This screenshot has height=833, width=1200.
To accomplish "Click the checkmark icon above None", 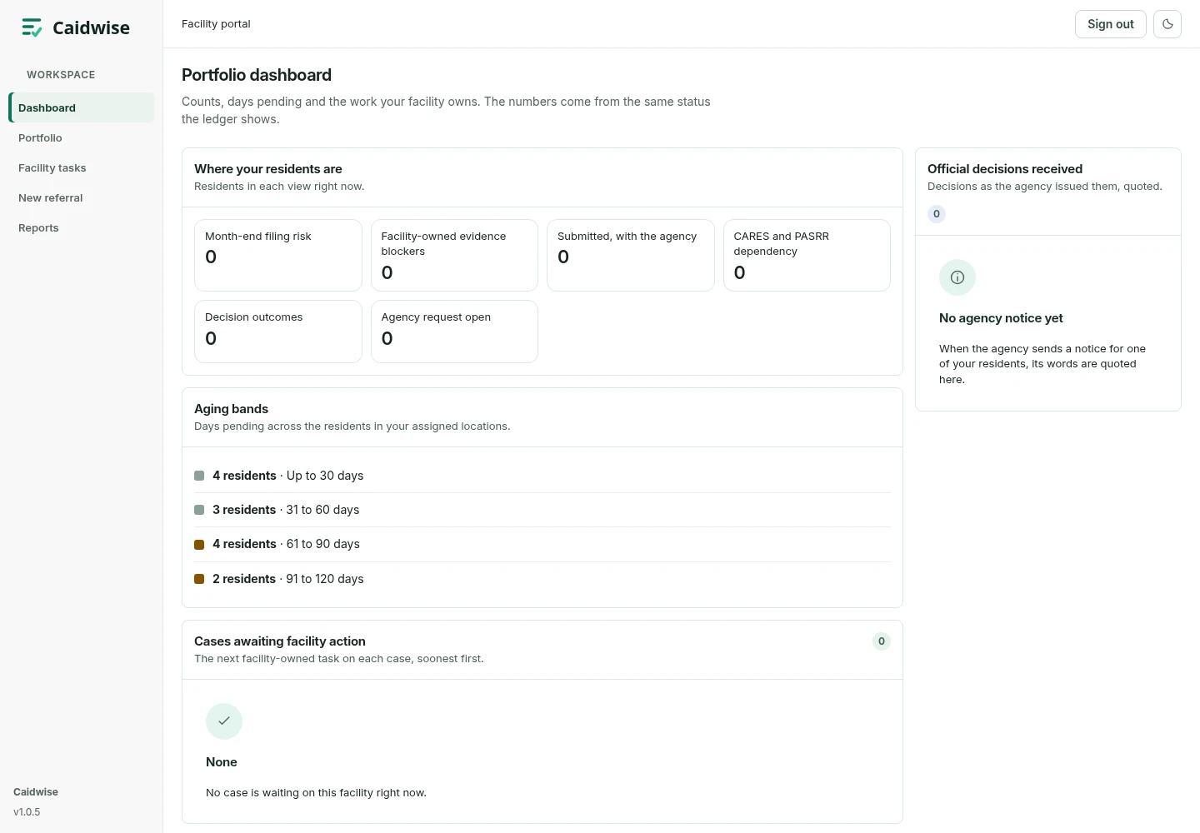I will pos(224,721).
